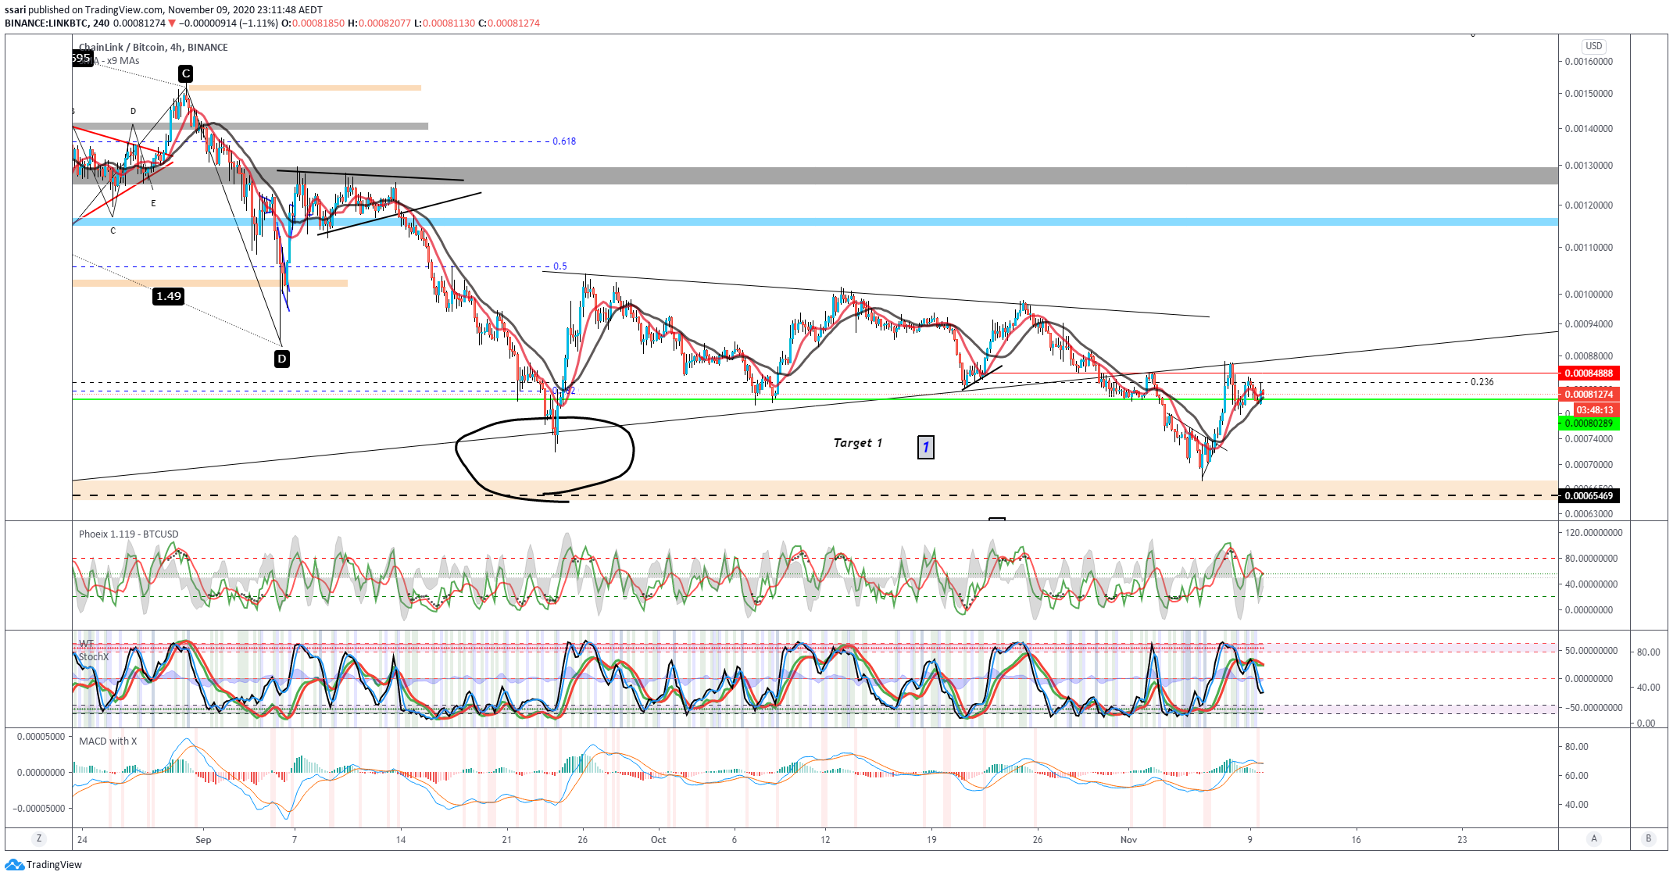Select the light blue horizontal support zone
The image size is (1673, 879).
tap(815, 222)
